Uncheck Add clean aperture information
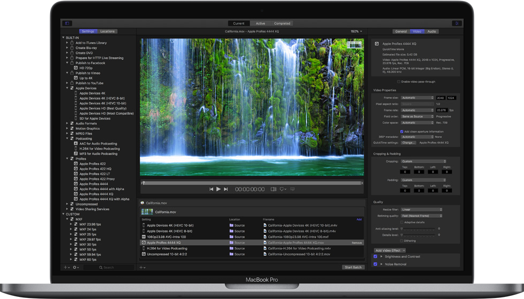Viewport: 524px width, 299px height. point(402,131)
